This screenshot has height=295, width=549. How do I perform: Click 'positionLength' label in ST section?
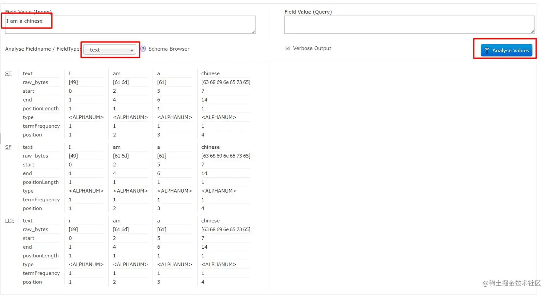[x=41, y=109]
